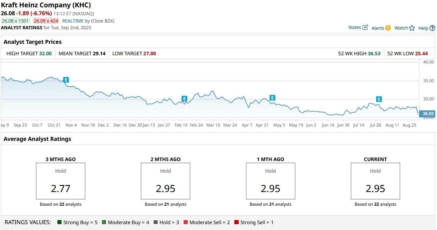This screenshot has width=437, height=230.
Task: Click the earnings marker near Apr 21
Action: 272,98
